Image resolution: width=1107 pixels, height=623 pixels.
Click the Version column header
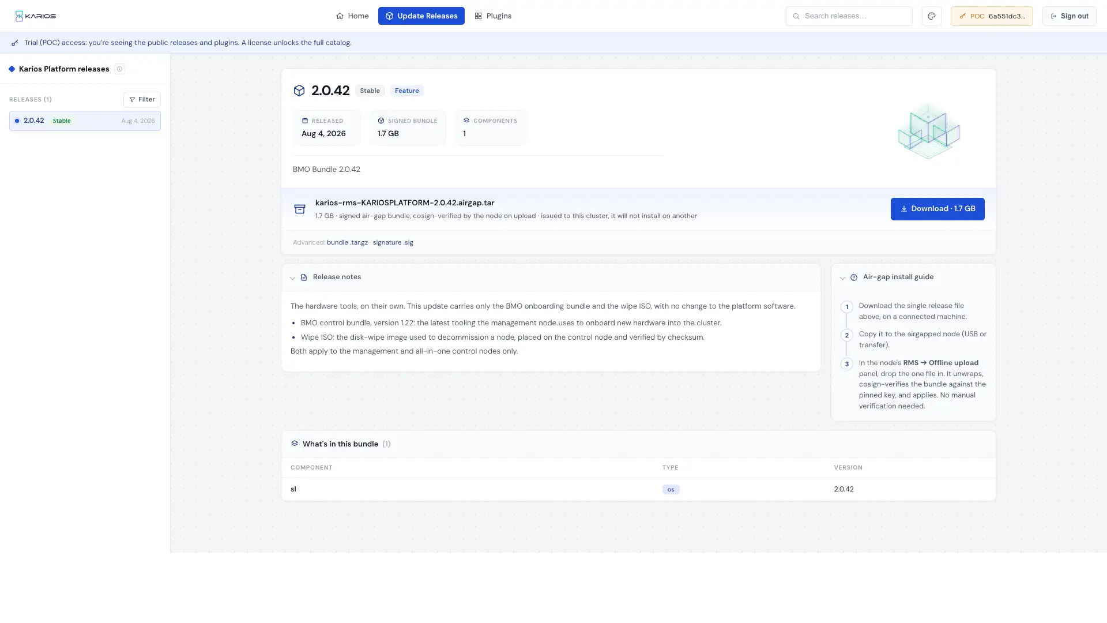(x=848, y=468)
